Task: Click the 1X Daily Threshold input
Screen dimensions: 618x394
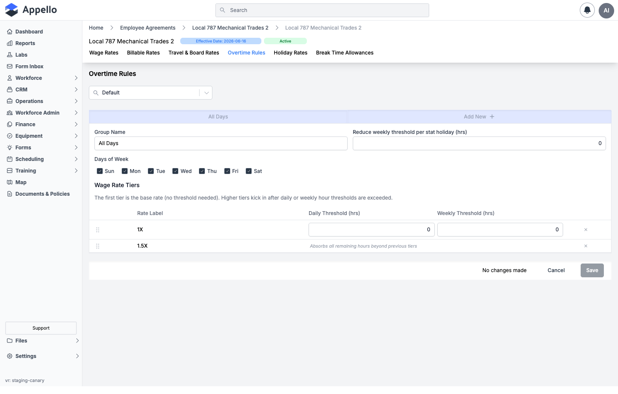Action: pyautogui.click(x=372, y=230)
